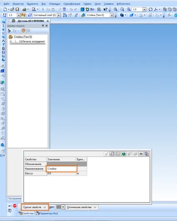This screenshot has height=221, width=177.
Task: Click the printer icon in the toolbar
Action: pos(25,9)
